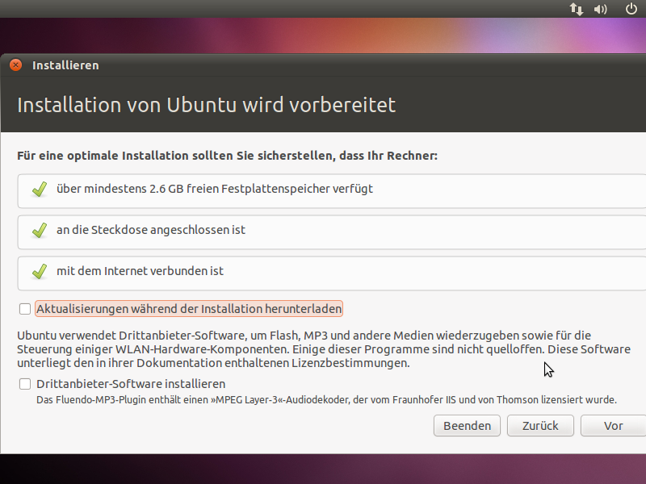Close the Installieren window
Image resolution: width=646 pixels, height=484 pixels.
15,65
